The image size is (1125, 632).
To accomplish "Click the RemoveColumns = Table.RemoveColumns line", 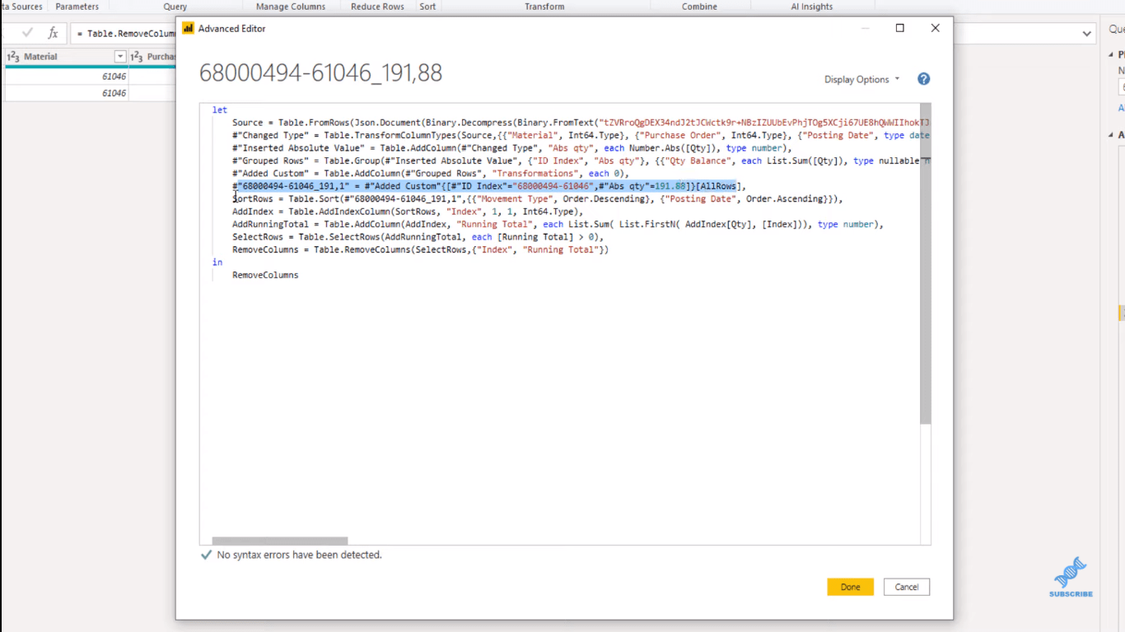I will click(x=420, y=249).
